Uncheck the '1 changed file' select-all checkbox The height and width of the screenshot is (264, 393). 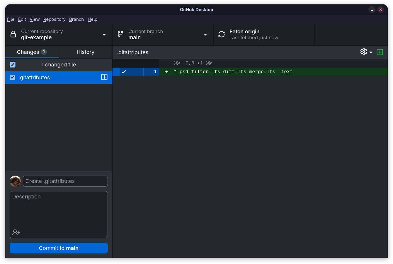coord(13,65)
